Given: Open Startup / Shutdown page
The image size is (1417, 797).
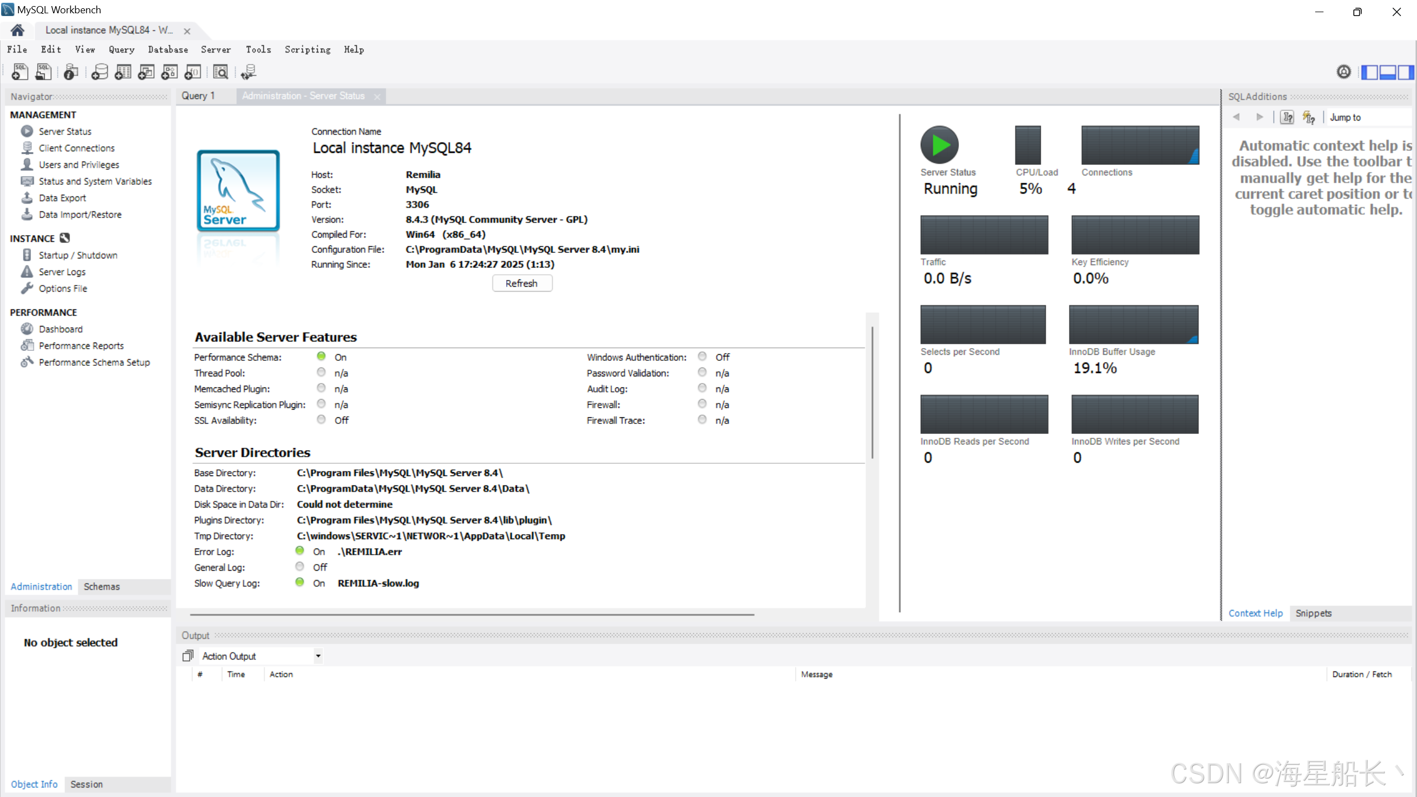Looking at the screenshot, I should pos(77,255).
